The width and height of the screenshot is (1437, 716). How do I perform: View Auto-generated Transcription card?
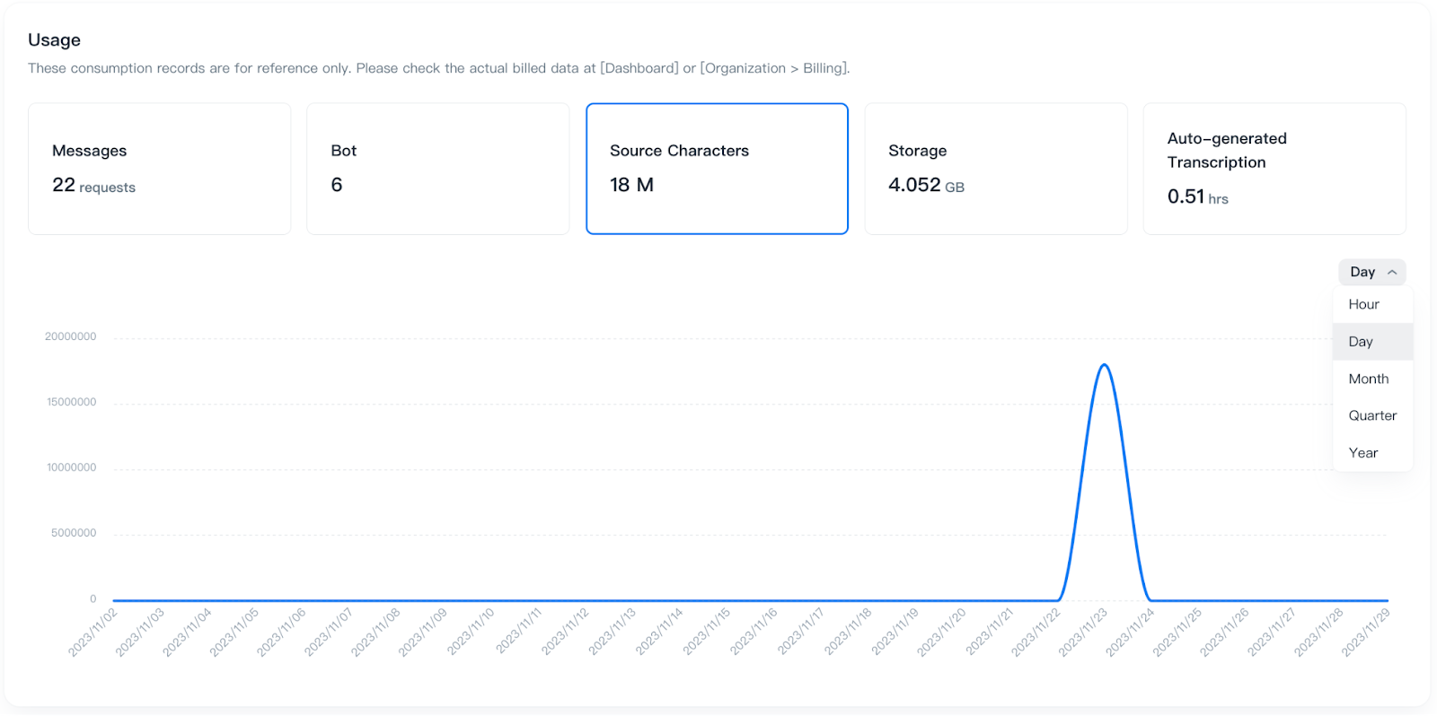tap(1274, 169)
